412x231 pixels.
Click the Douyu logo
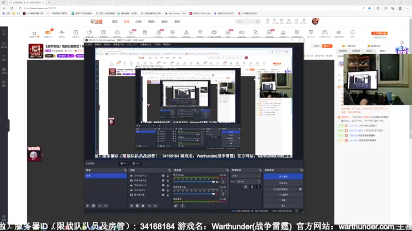point(96,22)
